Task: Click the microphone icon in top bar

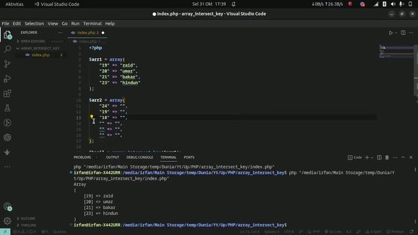Action: pyautogui.click(x=401, y=4)
